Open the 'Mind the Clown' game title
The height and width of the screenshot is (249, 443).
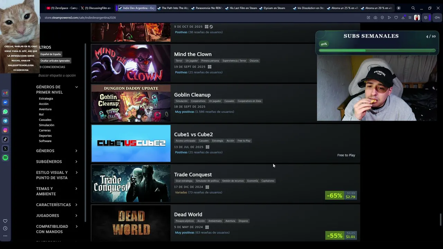pos(193,54)
